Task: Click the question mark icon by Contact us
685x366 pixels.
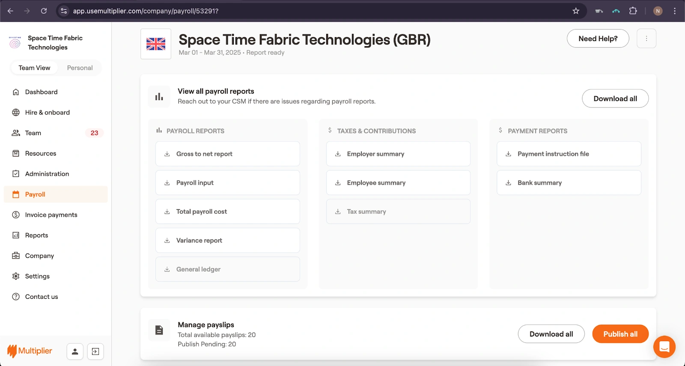Action: (16, 297)
